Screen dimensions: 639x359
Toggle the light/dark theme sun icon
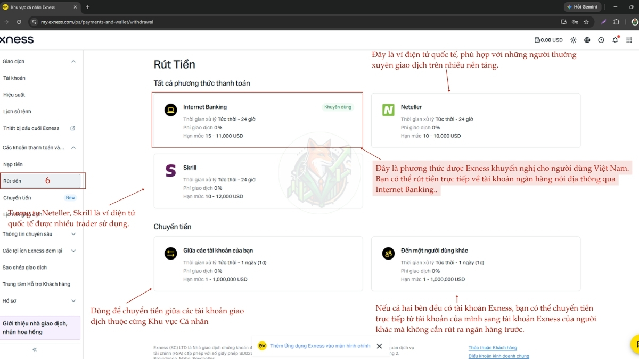pos(573,40)
